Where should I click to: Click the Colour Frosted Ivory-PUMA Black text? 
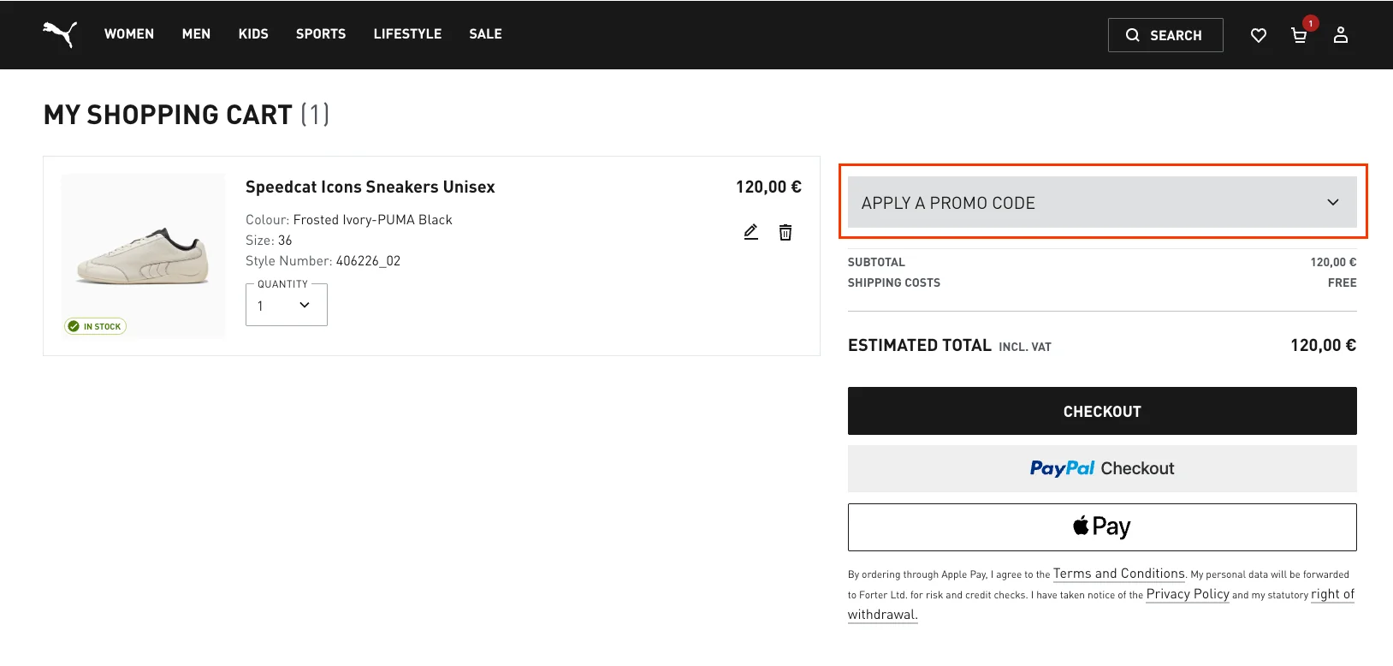[x=349, y=220]
